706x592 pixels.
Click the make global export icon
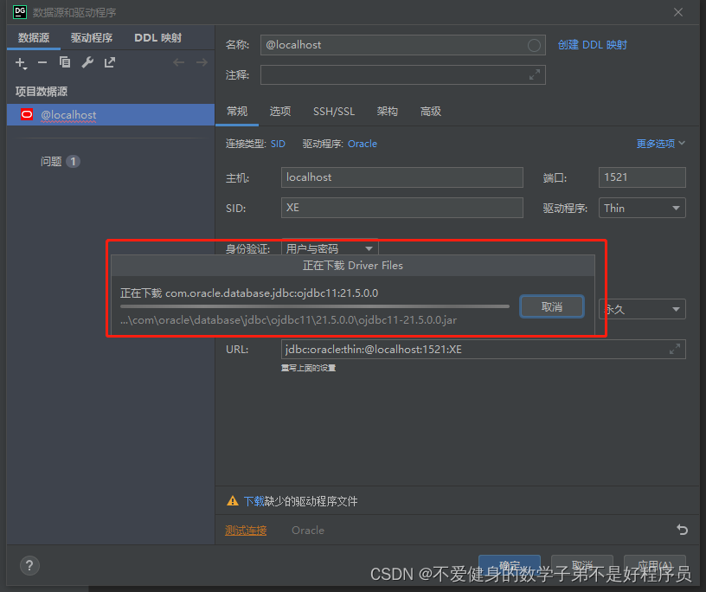point(109,62)
